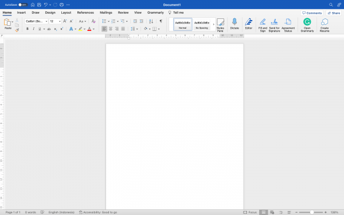This screenshot has height=215, width=344.
Task: Open Agreement Status
Action: point(288,25)
